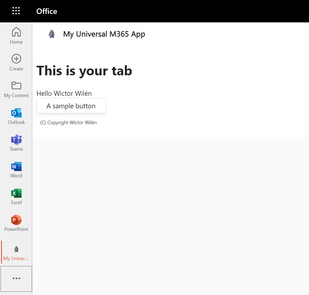309x295 pixels.
Task: Open the Create page
Action: [16, 62]
